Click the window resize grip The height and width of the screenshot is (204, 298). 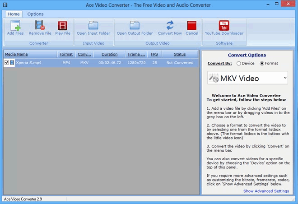coord(293,199)
